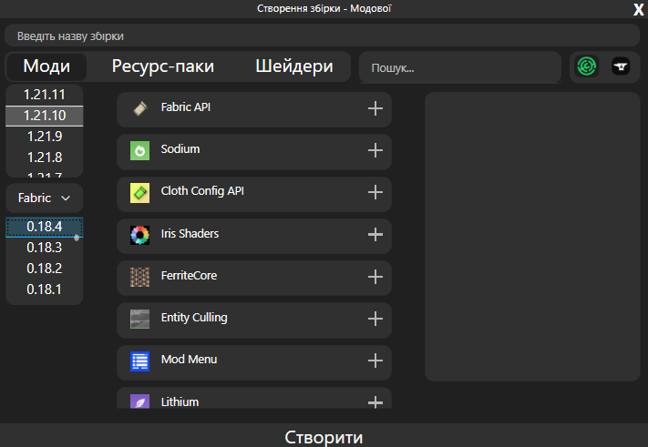Image resolution: width=648 pixels, height=447 pixels.
Task: Click the FerriteCore mod icon
Action: click(x=139, y=276)
